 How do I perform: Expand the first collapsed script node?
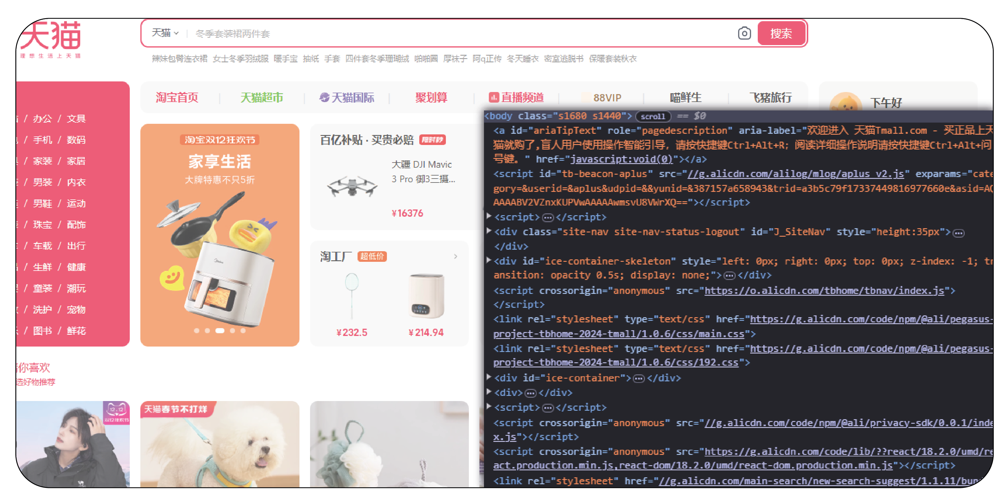click(489, 216)
